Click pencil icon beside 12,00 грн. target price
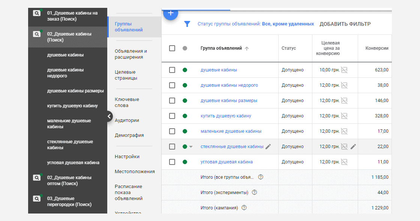The height and width of the screenshot is (221, 420). click(353, 147)
